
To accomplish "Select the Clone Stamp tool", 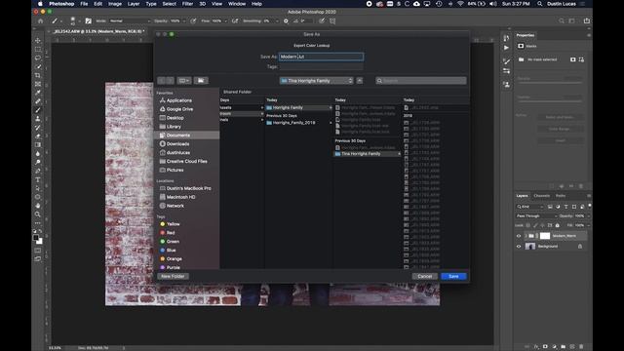I will 38,119.
